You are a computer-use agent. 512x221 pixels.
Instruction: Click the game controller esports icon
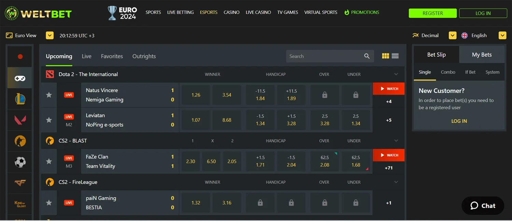point(19,78)
